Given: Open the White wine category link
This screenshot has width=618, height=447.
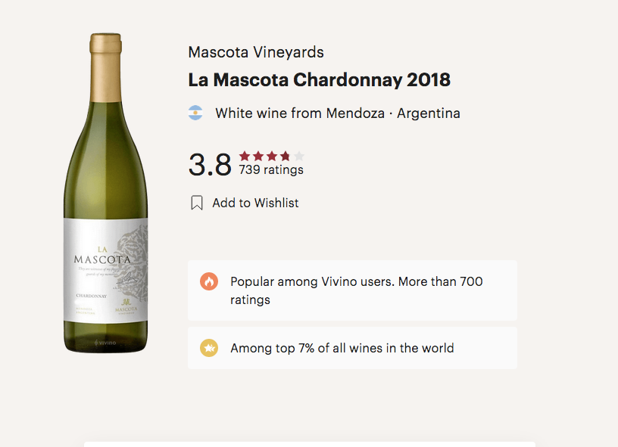Looking at the screenshot, I should coord(249,113).
